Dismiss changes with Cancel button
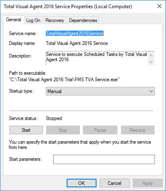The image size is (166, 191). (x=114, y=183)
